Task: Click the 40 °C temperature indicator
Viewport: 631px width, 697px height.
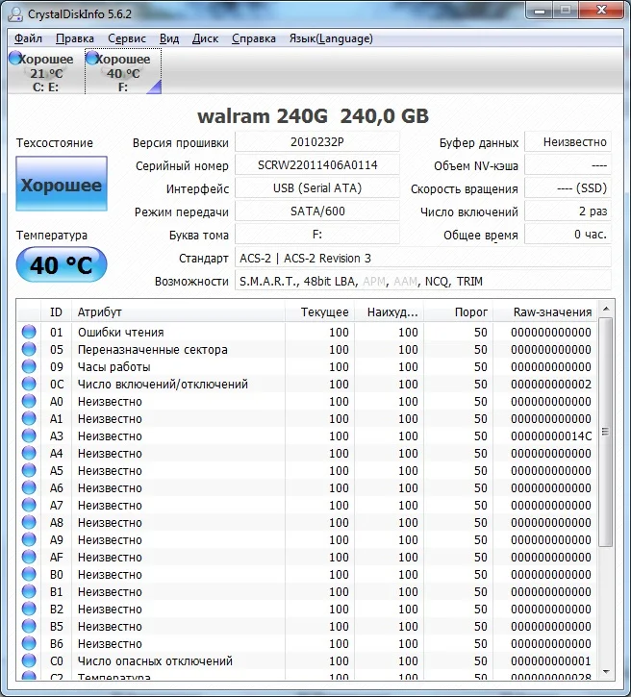Action: point(62,265)
